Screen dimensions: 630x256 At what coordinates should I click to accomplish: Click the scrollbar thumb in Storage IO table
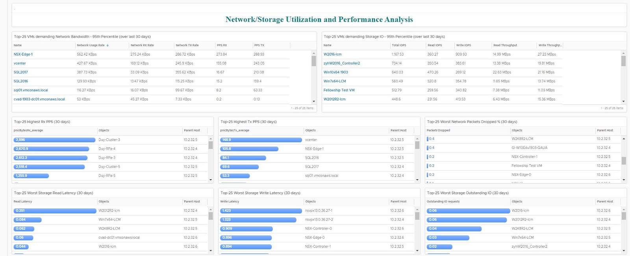click(623, 61)
